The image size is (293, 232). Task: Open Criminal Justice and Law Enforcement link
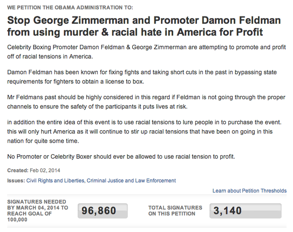coord(131,180)
